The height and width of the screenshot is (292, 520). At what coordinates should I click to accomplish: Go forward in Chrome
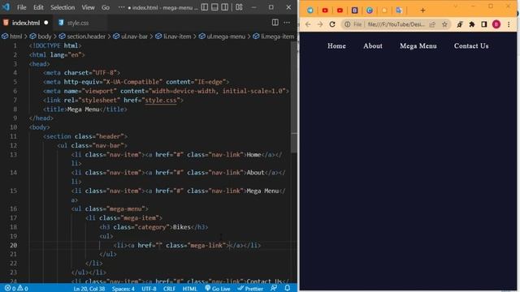(320, 24)
